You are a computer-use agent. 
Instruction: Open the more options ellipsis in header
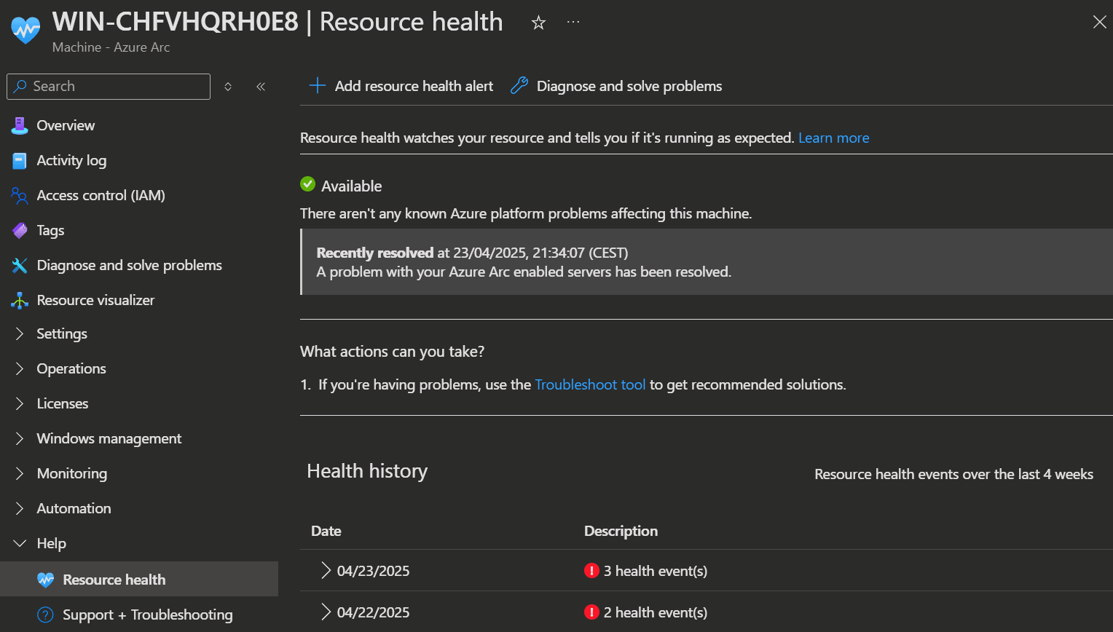tap(573, 22)
